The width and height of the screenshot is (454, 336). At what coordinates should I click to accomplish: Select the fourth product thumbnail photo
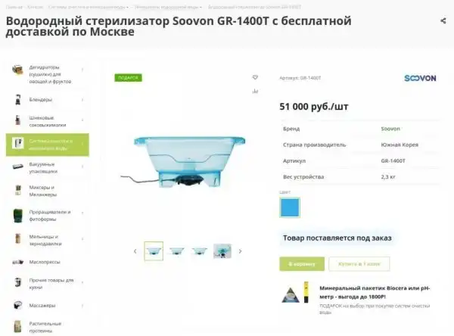222,251
